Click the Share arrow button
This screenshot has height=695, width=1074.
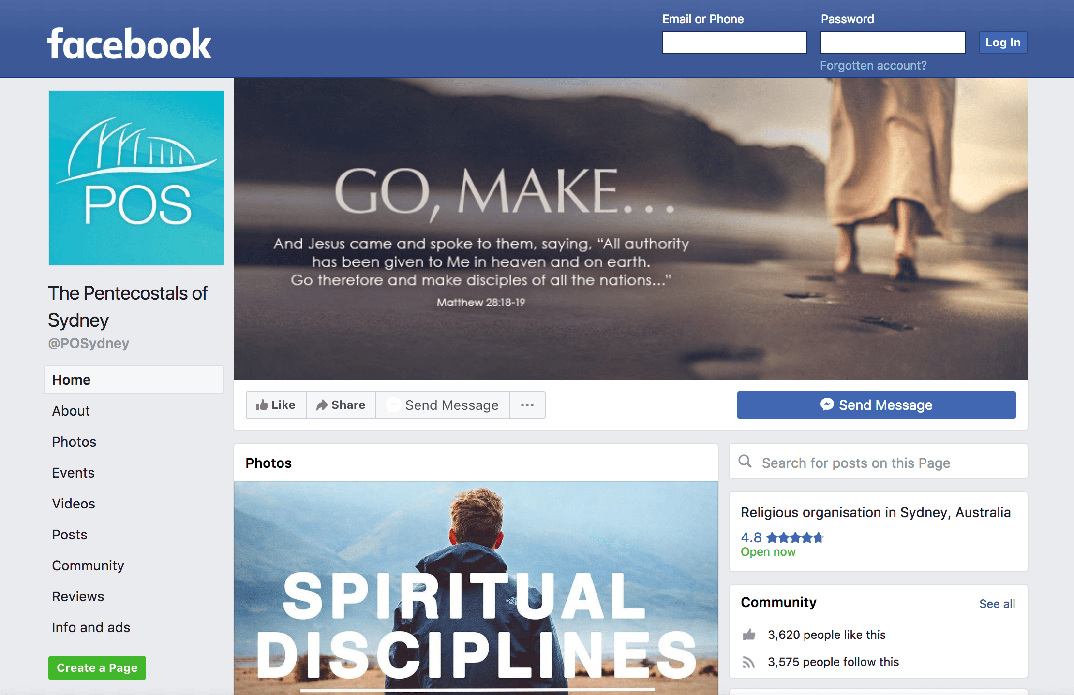point(341,405)
